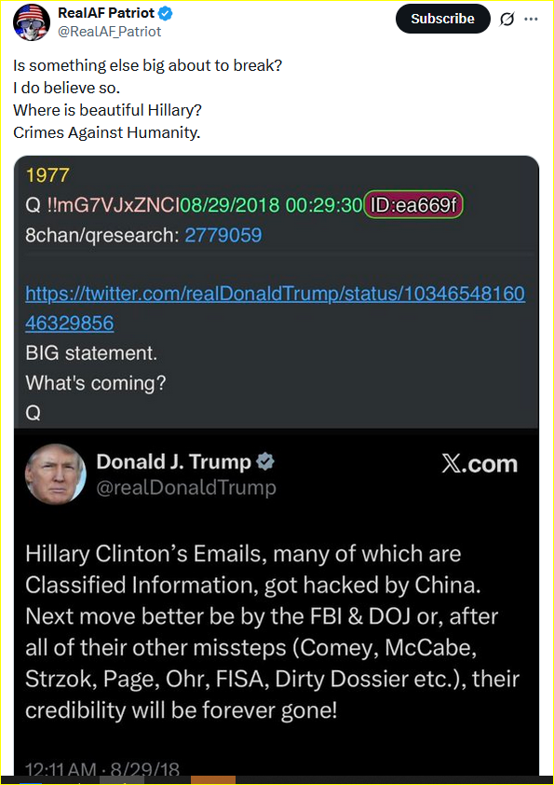The image size is (554, 785).
Task: Click the 12:11 AM 8/29/18 timestamp
Action: tap(102, 769)
